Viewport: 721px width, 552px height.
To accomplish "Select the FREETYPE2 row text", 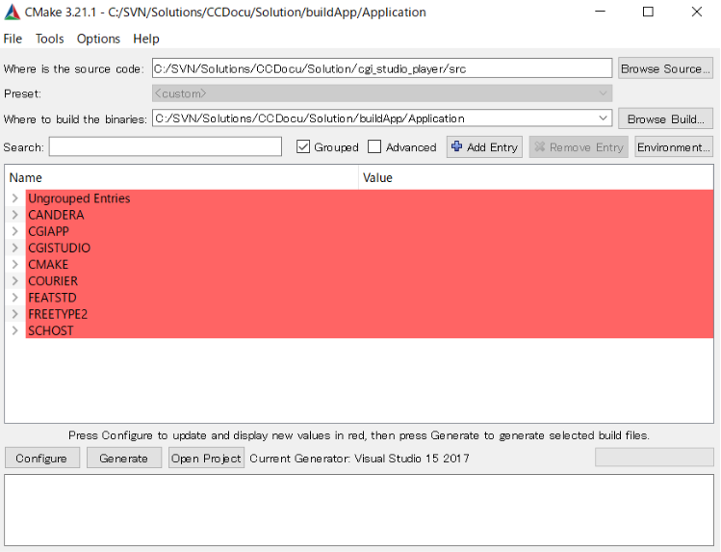I will click(58, 314).
